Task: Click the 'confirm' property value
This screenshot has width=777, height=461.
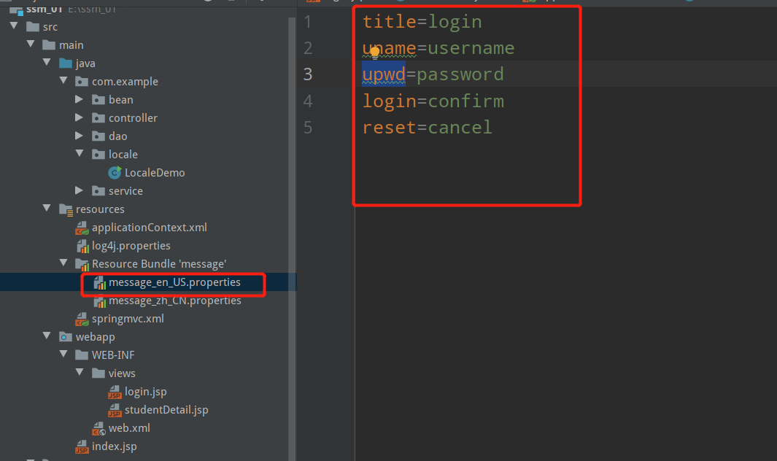Action: click(465, 101)
